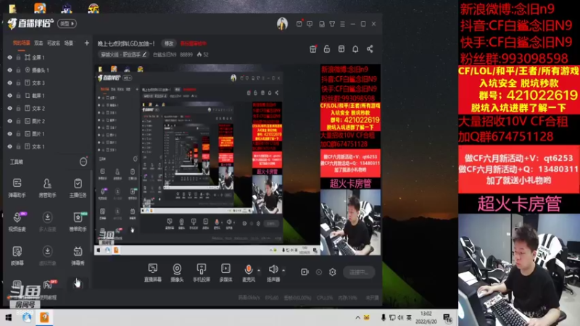The height and width of the screenshot is (326, 580).
Task: Collapse the 工具箱 toolbox section
Action: [x=83, y=162]
